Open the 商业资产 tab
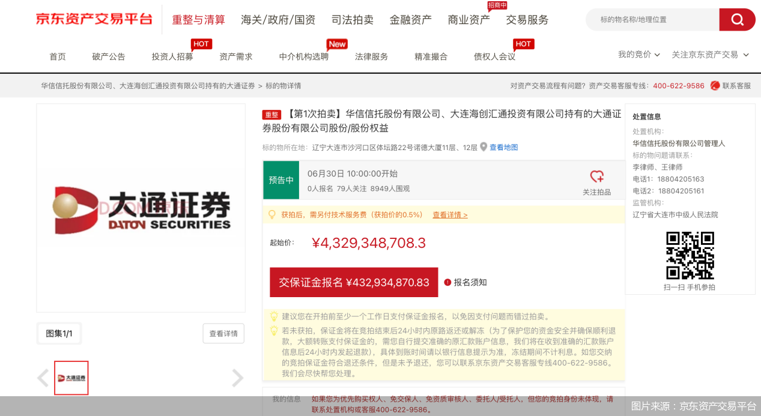This screenshot has height=416, width=761. pos(469,20)
